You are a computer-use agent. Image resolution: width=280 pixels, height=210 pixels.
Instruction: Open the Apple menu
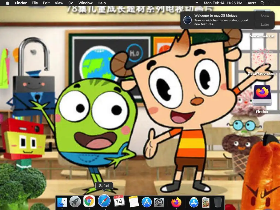click(7, 3)
